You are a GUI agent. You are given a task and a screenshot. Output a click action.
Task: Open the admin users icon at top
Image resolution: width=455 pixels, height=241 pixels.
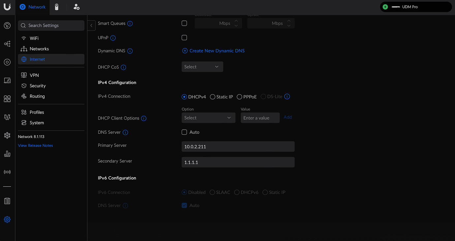pos(76,7)
